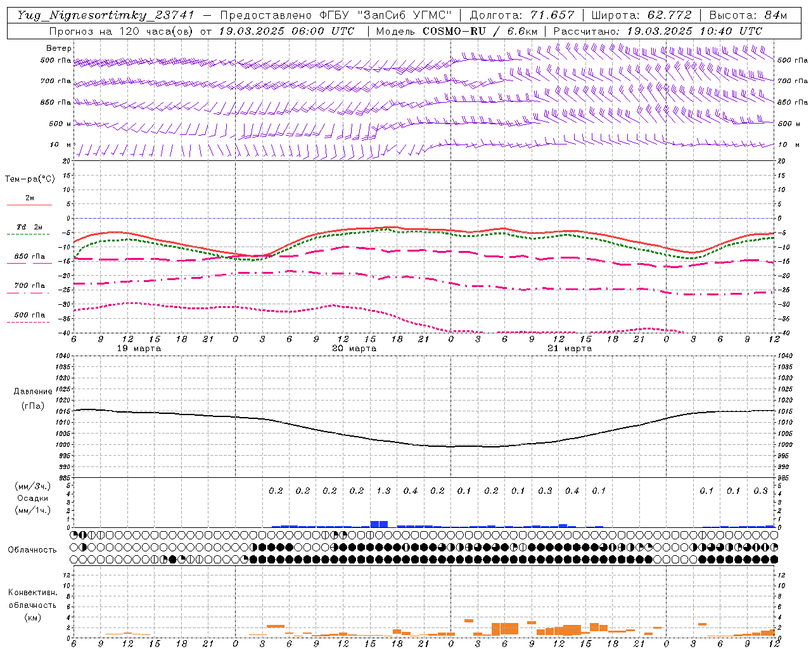This screenshot has height=649, width=811.
Task: Click the right temperature axis value '20'
Action: pyautogui.click(x=782, y=161)
